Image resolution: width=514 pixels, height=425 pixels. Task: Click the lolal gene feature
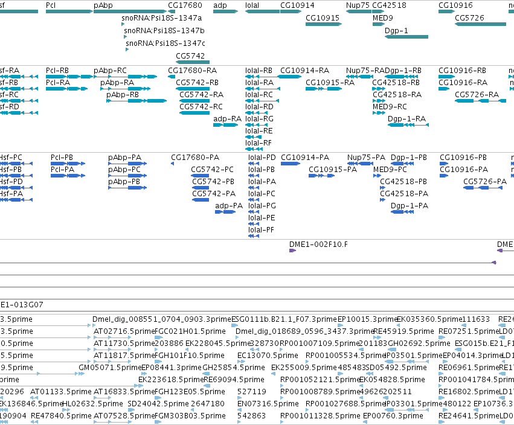coord(262,11)
